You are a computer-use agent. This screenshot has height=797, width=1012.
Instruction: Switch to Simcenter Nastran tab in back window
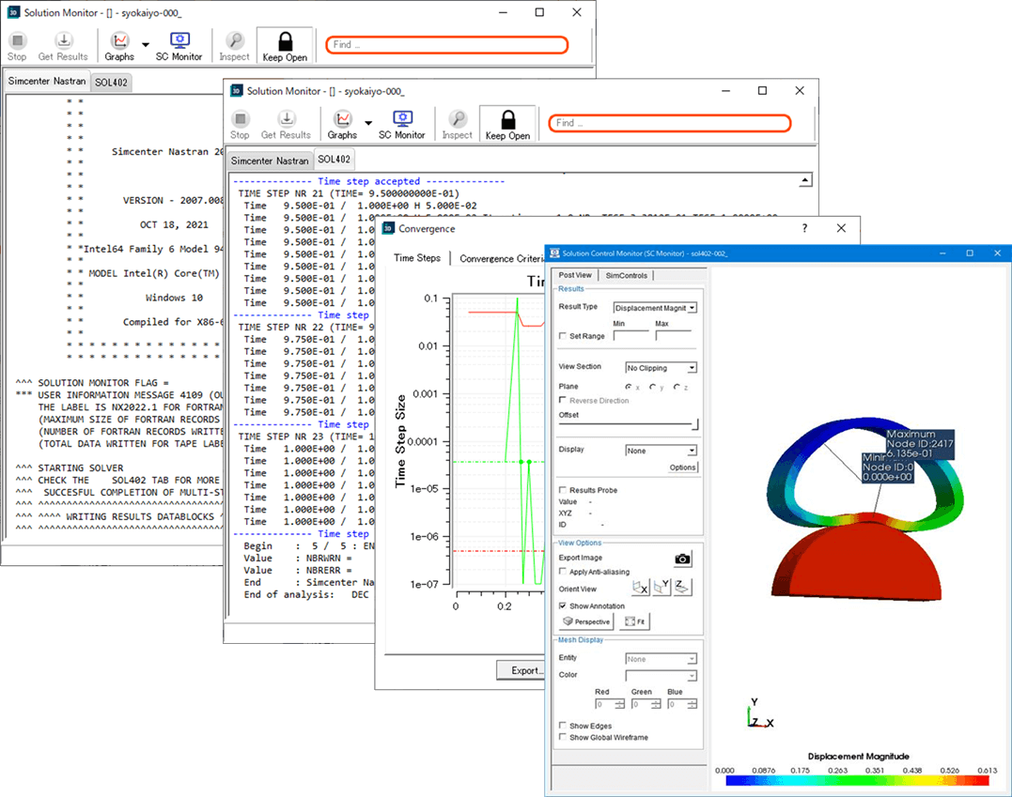click(46, 82)
